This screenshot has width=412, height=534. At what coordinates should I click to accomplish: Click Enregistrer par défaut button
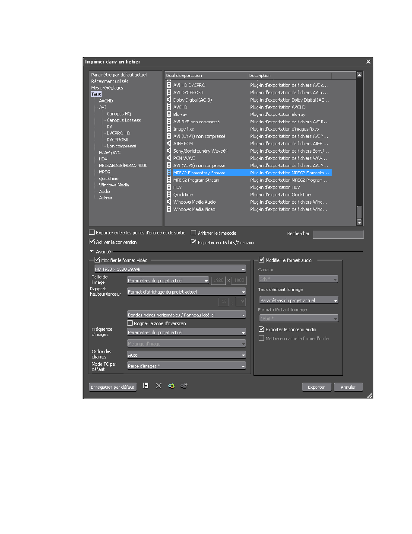(113, 387)
